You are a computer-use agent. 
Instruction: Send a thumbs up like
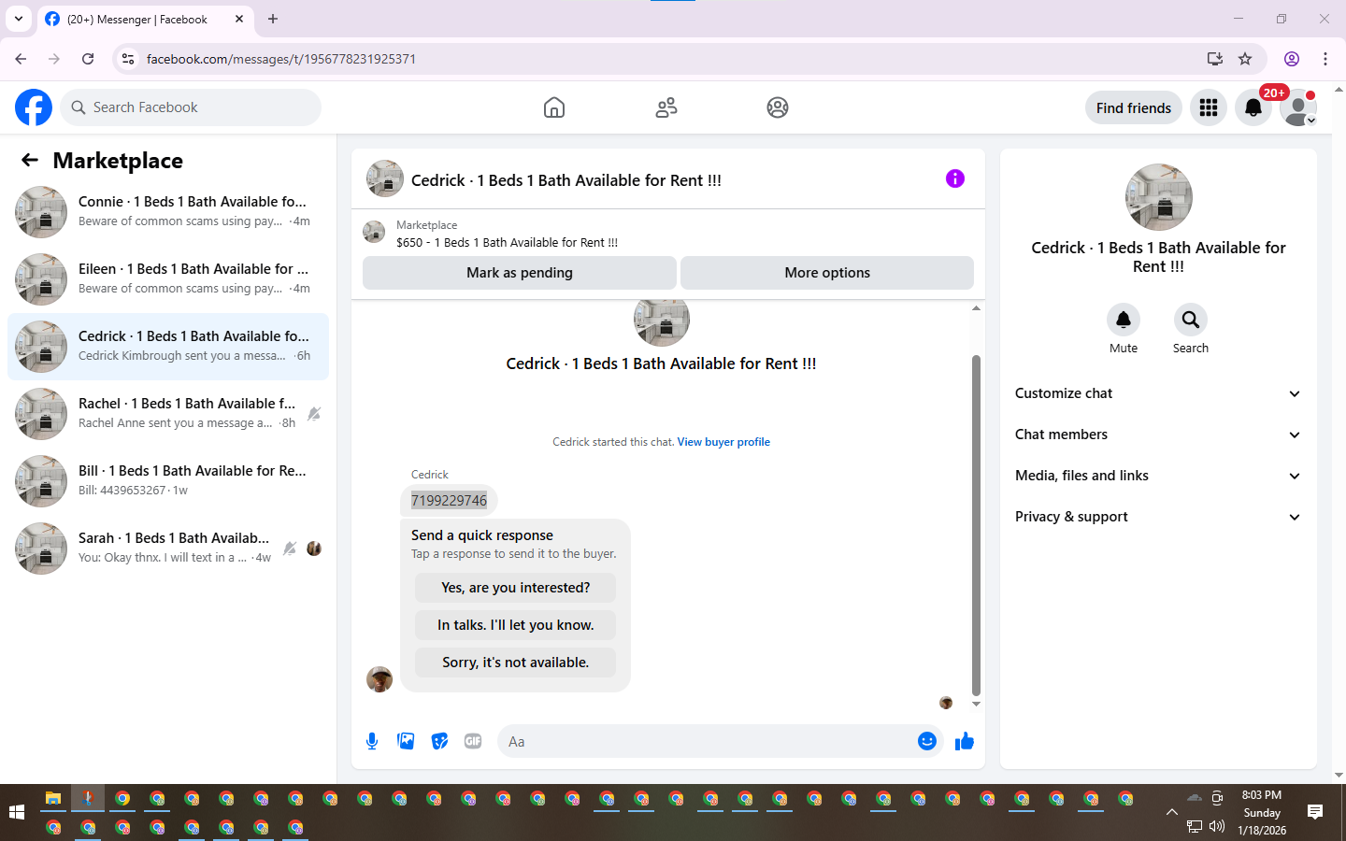(965, 741)
